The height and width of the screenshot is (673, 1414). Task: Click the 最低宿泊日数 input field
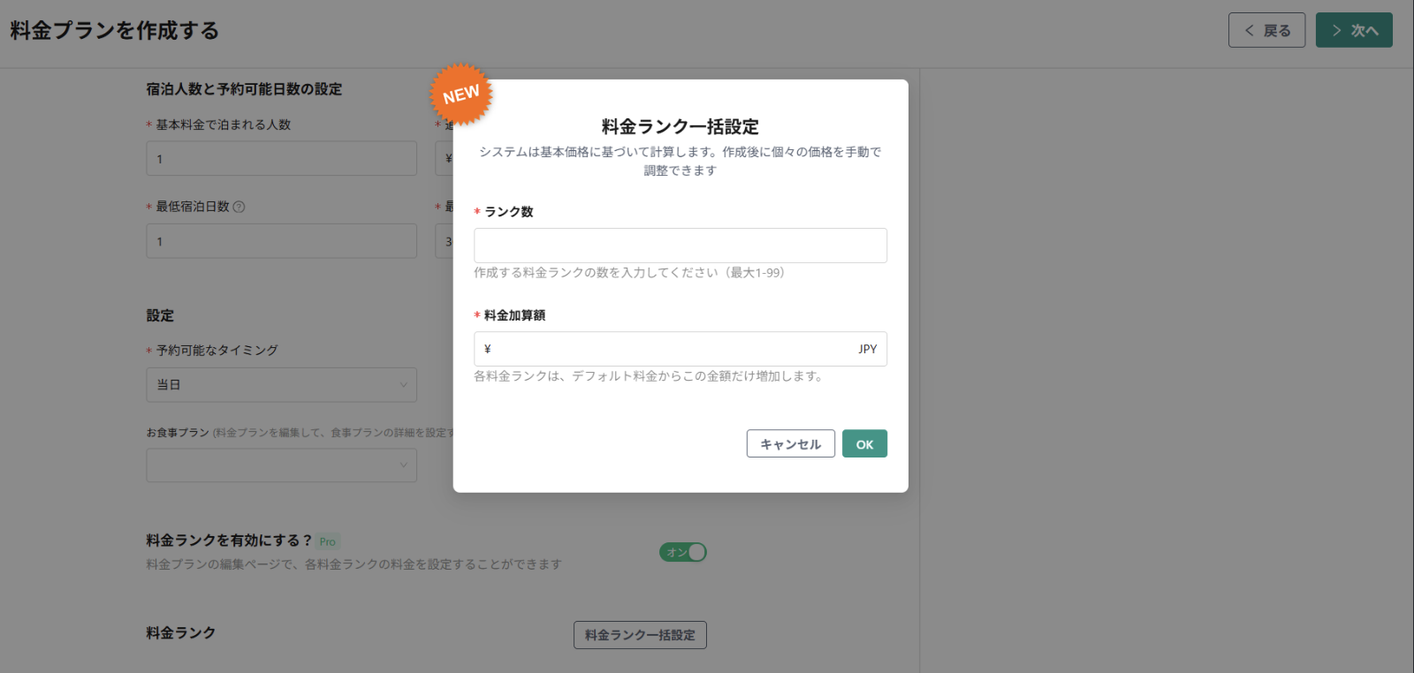coord(281,241)
